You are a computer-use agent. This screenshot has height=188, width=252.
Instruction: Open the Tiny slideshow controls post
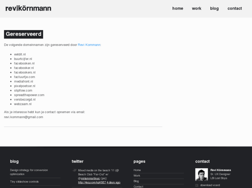[x=24, y=181]
